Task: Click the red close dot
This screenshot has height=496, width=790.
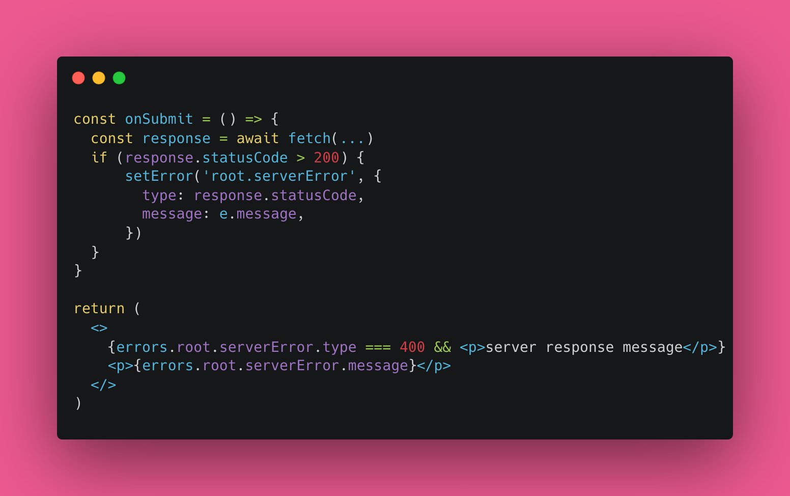Action: (x=78, y=78)
